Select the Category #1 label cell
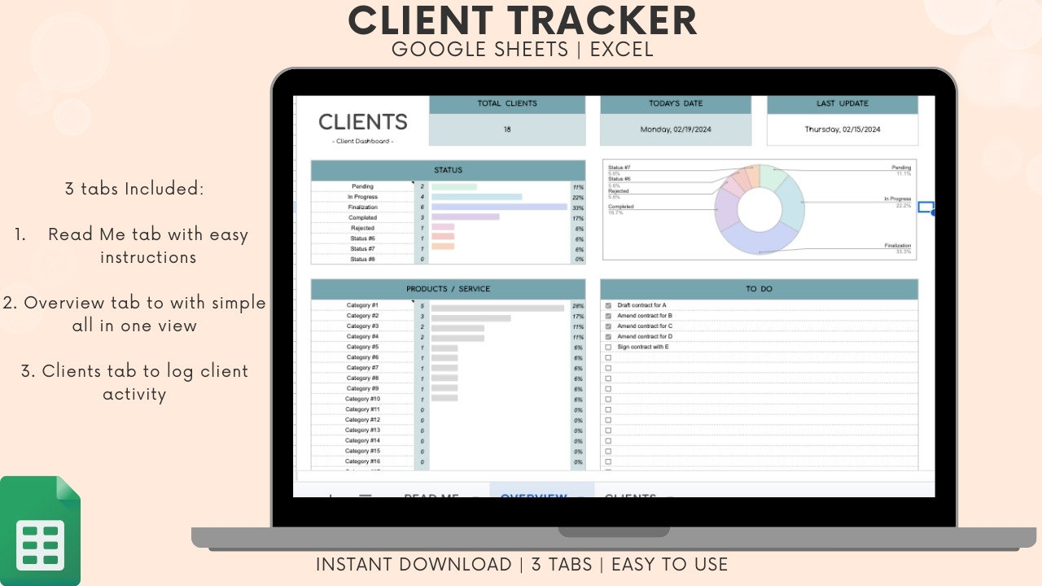 363,305
